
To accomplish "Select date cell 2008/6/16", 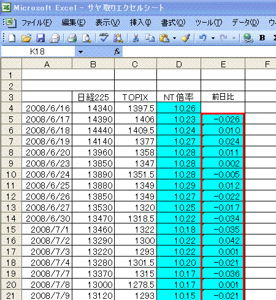I will coord(47,108).
